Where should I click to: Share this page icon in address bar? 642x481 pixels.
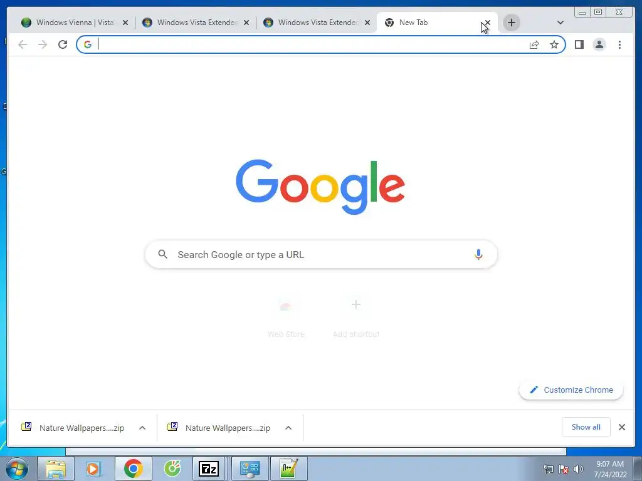tap(534, 44)
